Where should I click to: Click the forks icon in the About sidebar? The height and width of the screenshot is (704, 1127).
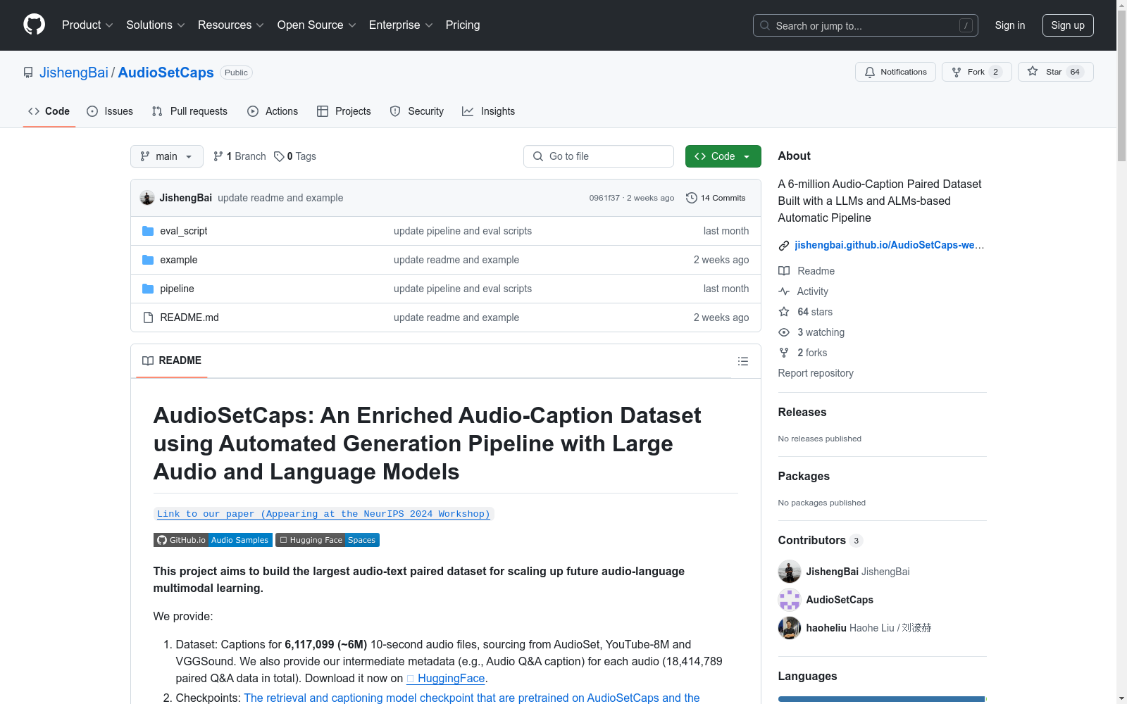point(784,353)
